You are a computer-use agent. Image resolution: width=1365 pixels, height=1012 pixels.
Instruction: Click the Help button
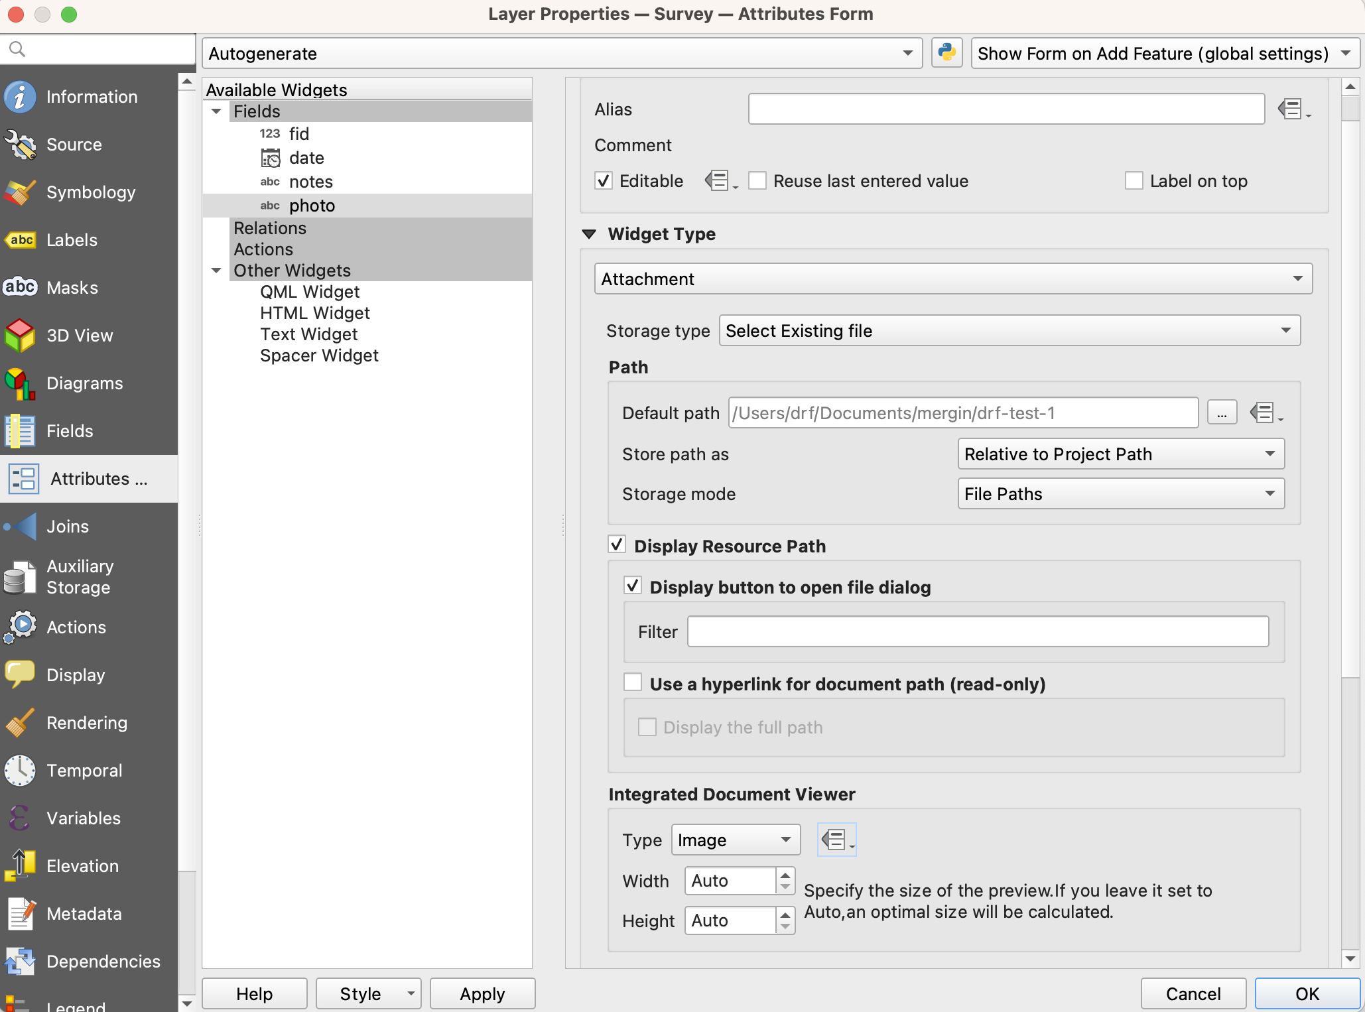point(255,993)
